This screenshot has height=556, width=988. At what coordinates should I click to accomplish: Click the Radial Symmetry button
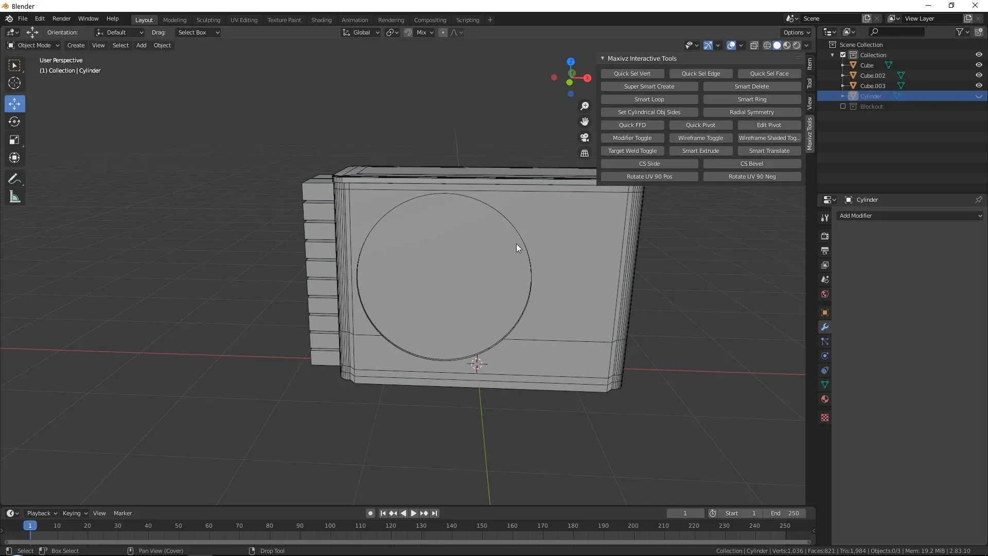(751, 112)
